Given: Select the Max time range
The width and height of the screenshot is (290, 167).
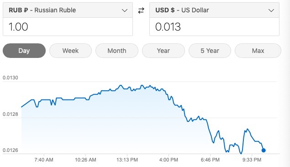Looking at the screenshot, I should 258,51.
